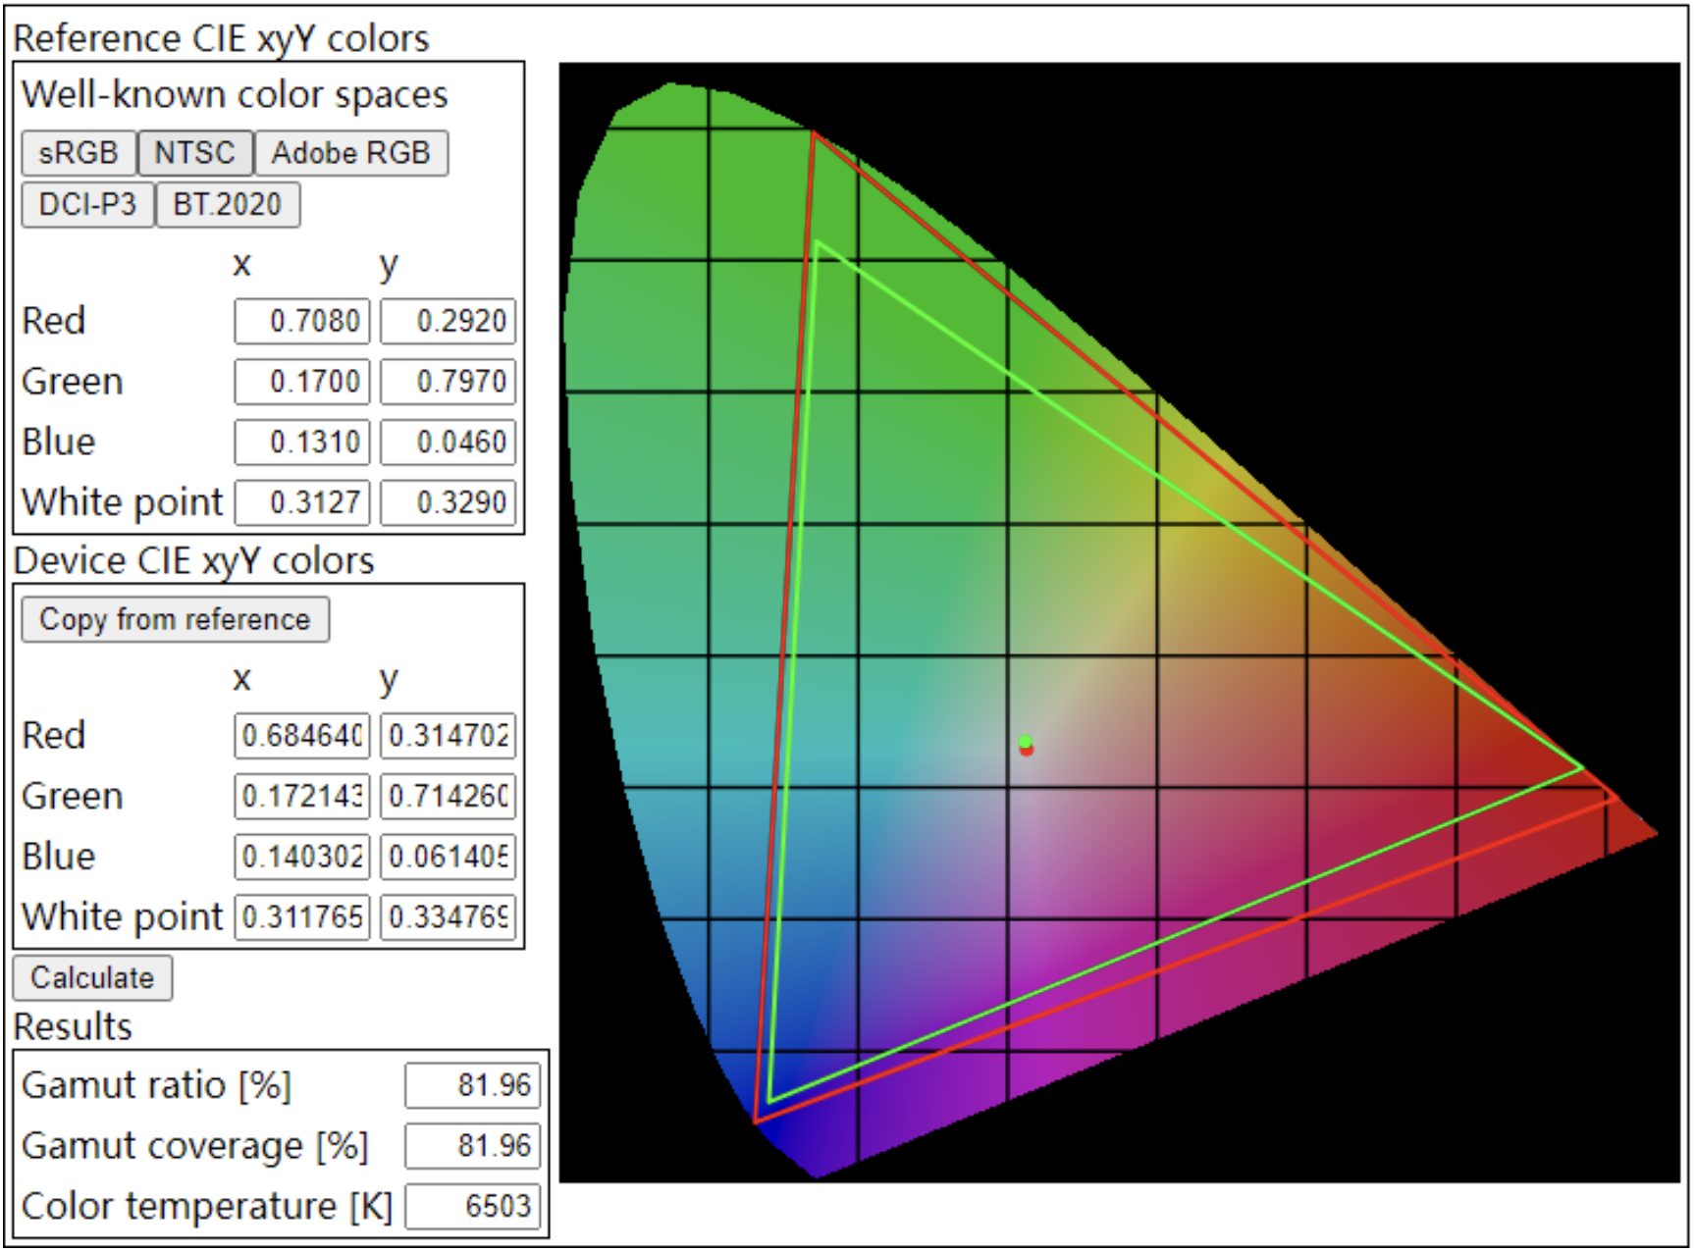Screen dimensions: 1694x1252
Task: Edit reference Blue y value 0.0460
Action: coord(449,443)
